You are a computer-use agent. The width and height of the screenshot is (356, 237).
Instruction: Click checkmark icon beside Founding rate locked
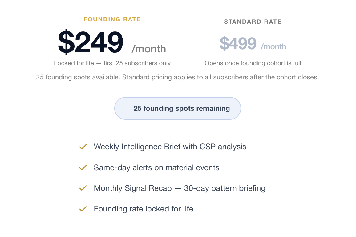tap(83, 209)
